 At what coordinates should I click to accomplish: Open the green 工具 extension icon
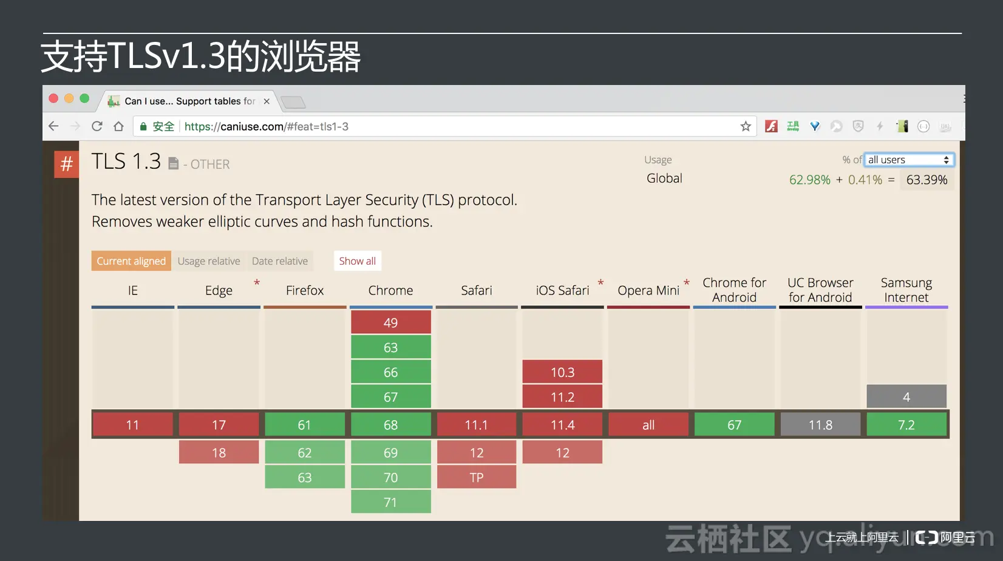[793, 126]
